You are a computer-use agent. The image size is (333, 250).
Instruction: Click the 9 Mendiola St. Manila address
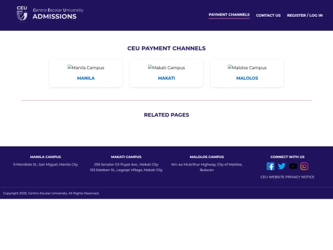pos(46,164)
